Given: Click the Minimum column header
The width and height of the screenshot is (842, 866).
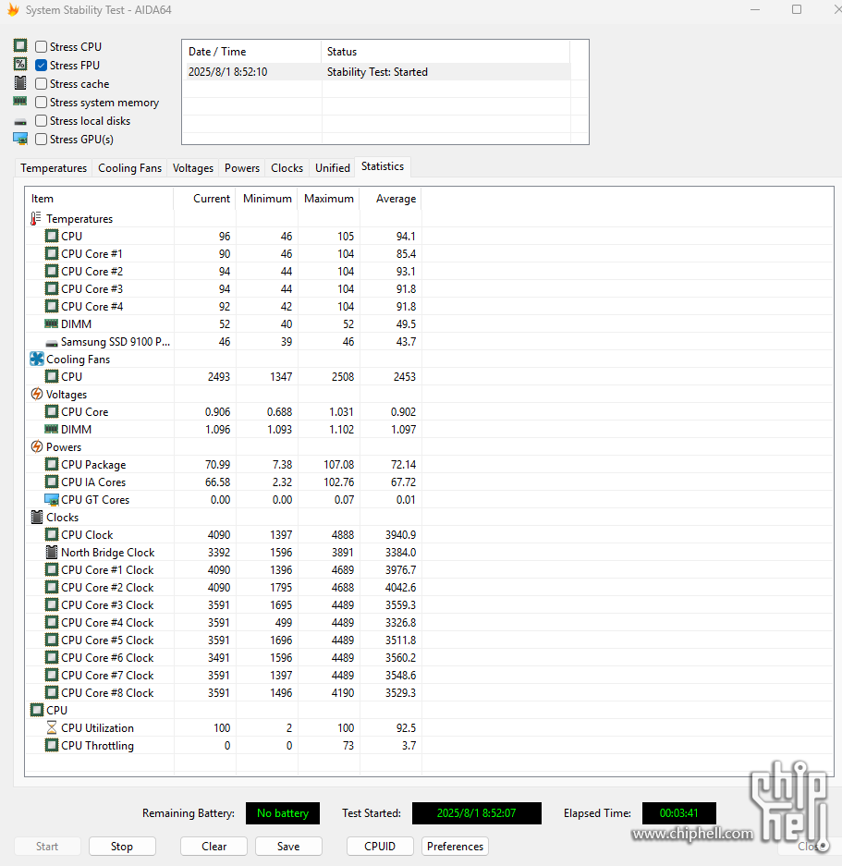Looking at the screenshot, I should pyautogui.click(x=267, y=199).
